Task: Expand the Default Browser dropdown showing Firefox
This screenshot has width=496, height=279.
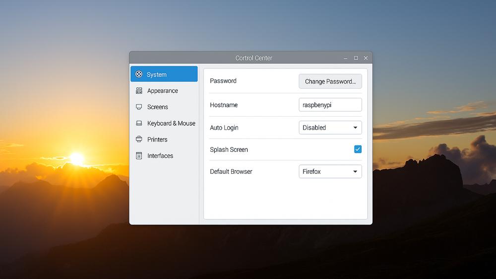Action: point(330,172)
